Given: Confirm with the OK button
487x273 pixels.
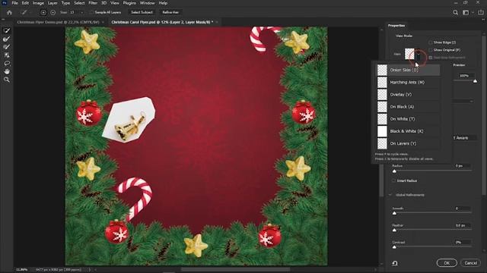Looking at the screenshot, I should click(x=447, y=263).
